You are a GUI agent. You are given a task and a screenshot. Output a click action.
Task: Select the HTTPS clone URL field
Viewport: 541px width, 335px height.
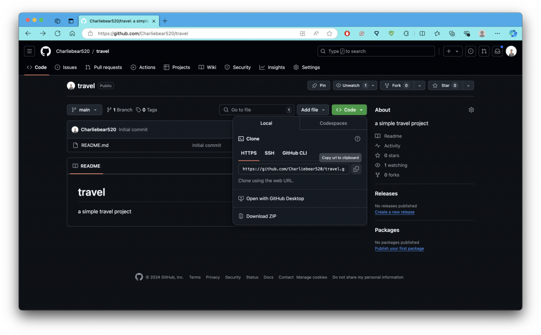coord(294,169)
